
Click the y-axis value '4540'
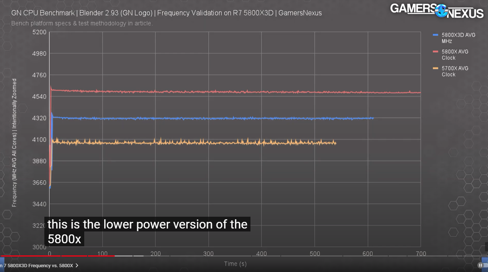(x=40, y=97)
